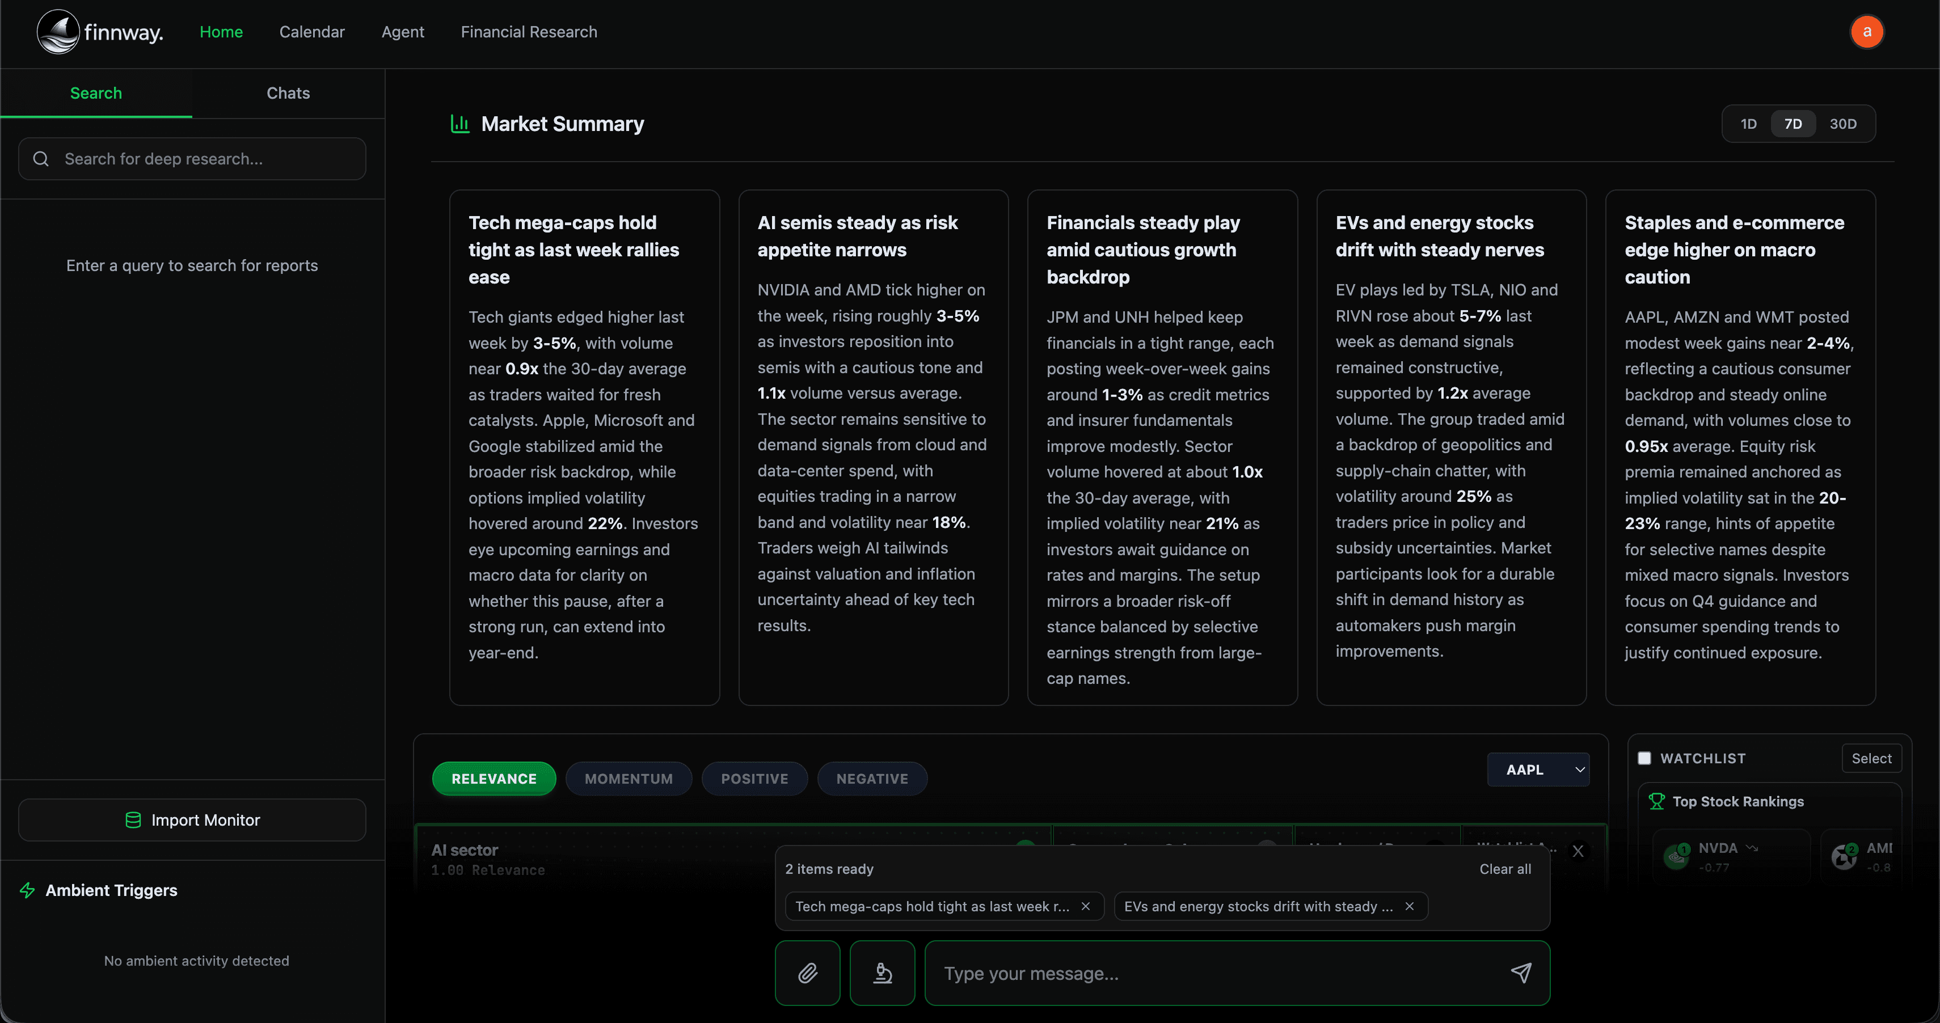Click the finnway whale logo
This screenshot has width=1940, height=1023.
(58, 32)
